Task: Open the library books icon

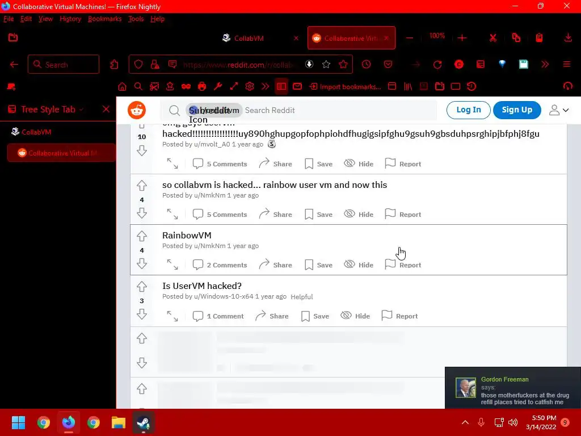Action: click(408, 87)
